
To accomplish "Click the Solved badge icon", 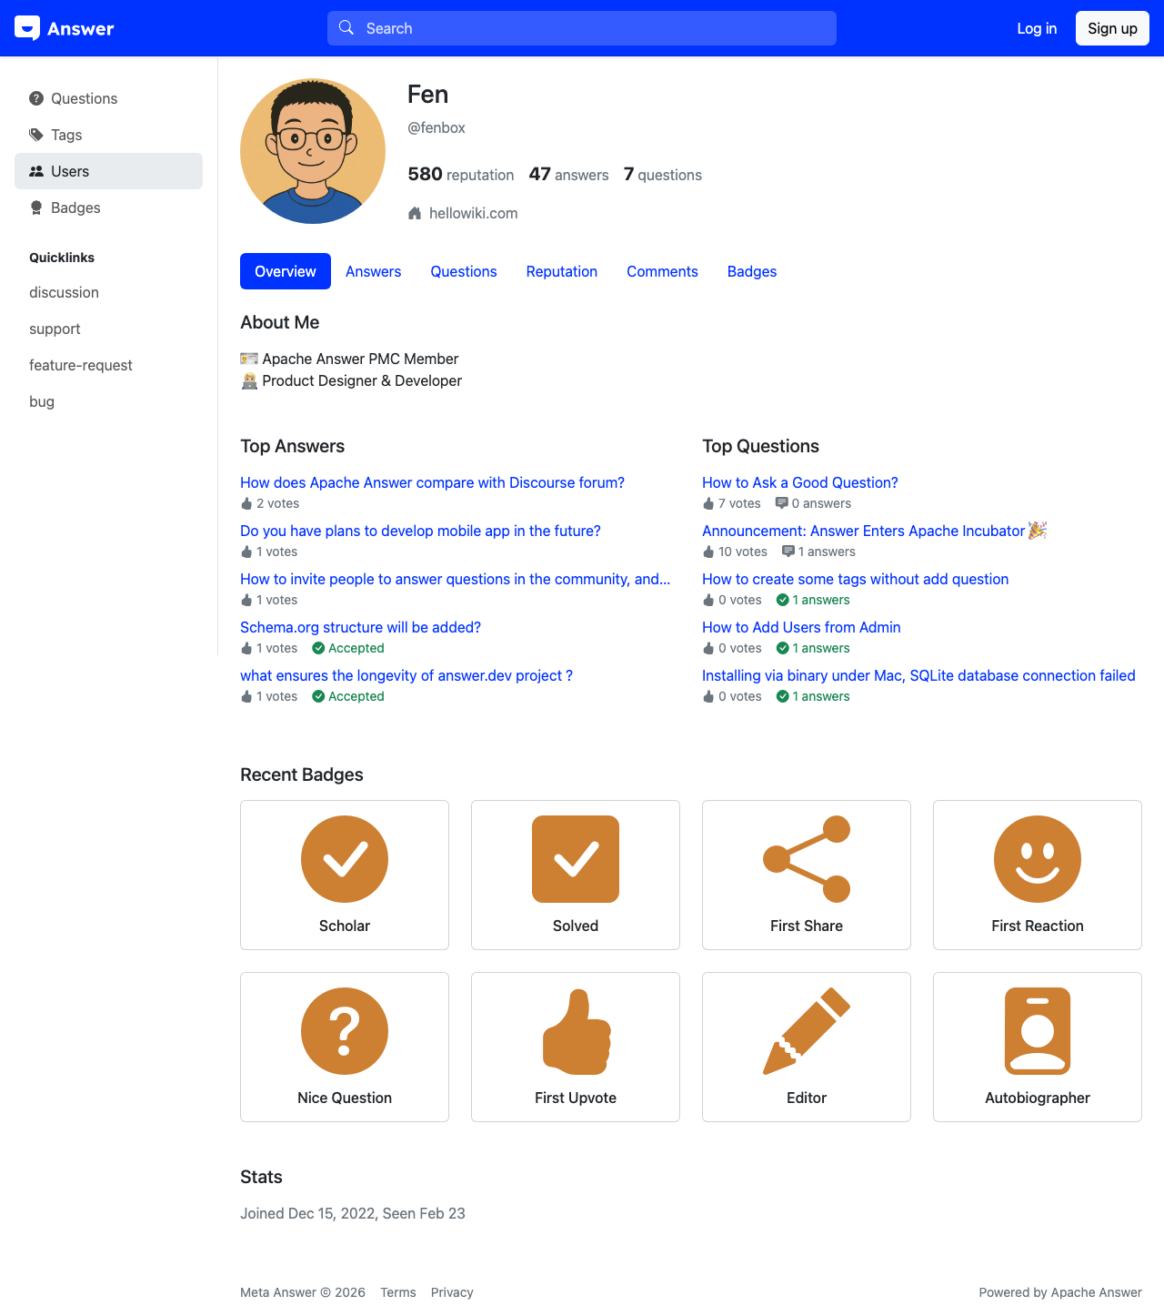I will click(x=575, y=858).
